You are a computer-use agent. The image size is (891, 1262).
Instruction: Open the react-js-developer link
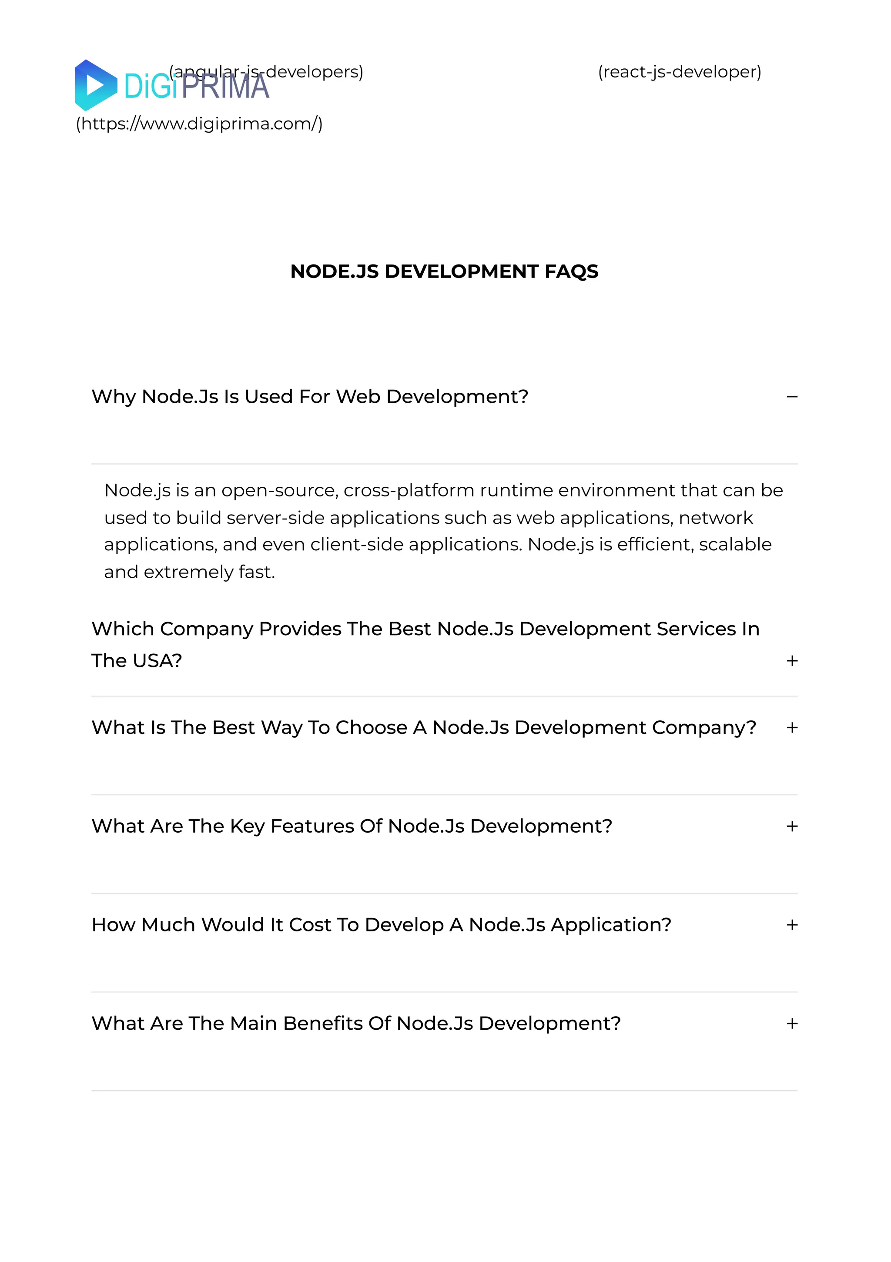pyautogui.click(x=680, y=72)
